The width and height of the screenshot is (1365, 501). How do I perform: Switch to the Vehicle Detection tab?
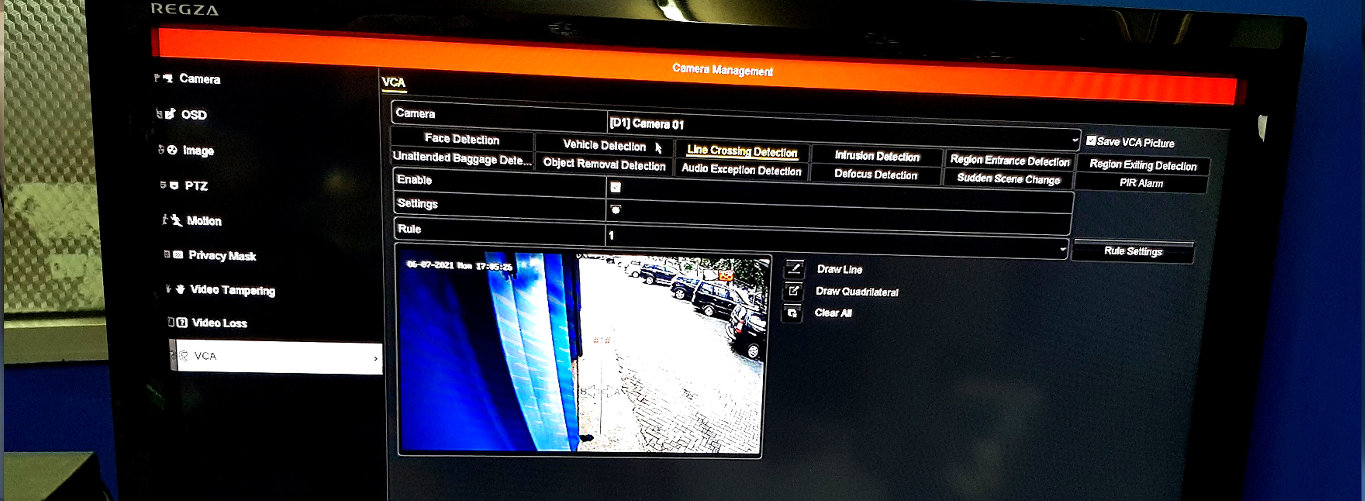pos(605,145)
